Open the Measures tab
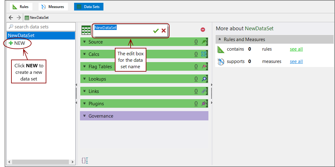The image size is (335, 167). (53, 7)
